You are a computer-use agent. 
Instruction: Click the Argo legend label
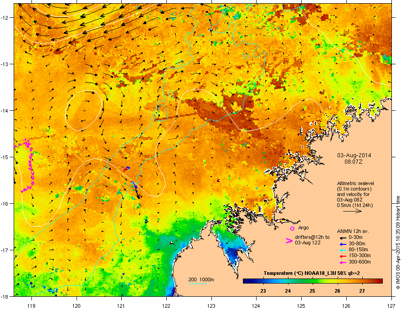303,227
